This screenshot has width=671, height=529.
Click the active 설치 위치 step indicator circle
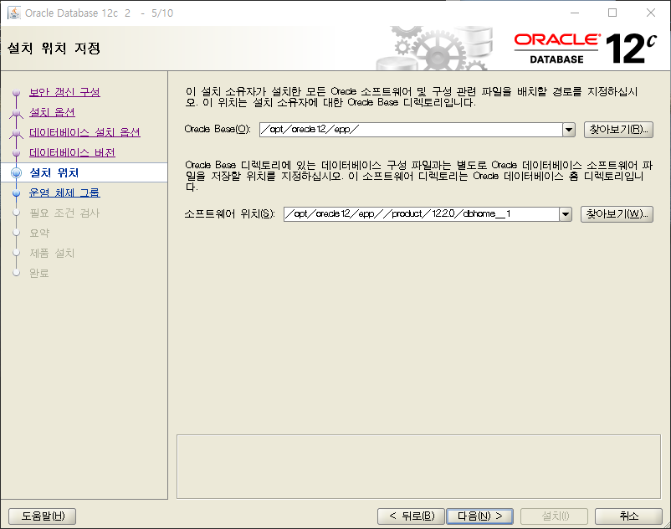[16, 173]
